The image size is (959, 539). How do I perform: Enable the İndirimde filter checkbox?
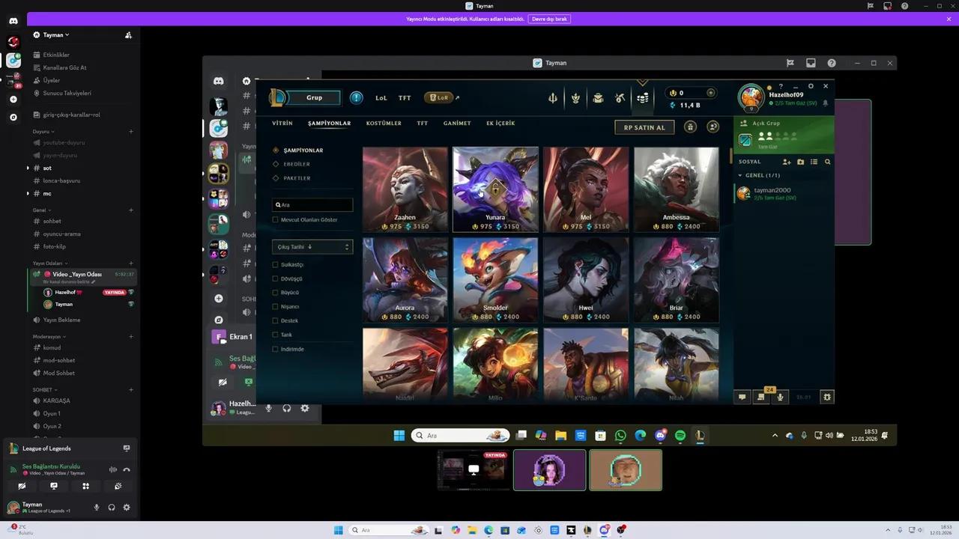pos(276,349)
